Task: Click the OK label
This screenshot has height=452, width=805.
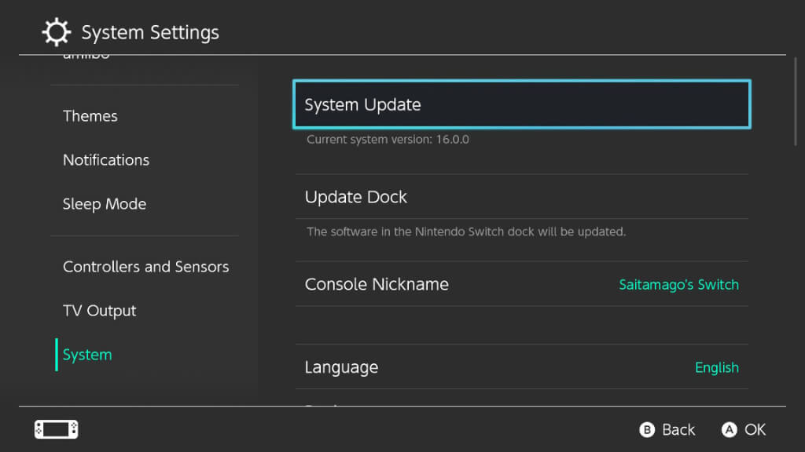Action: (754, 429)
